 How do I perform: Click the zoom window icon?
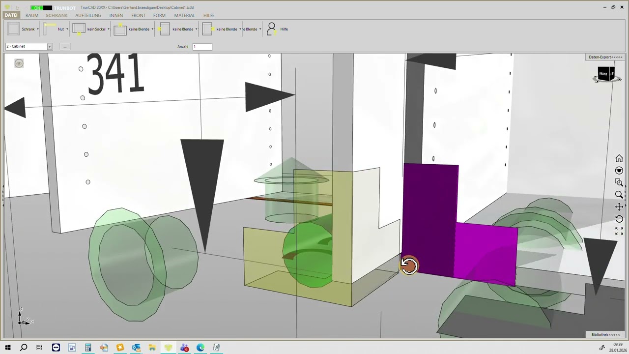coord(619,183)
